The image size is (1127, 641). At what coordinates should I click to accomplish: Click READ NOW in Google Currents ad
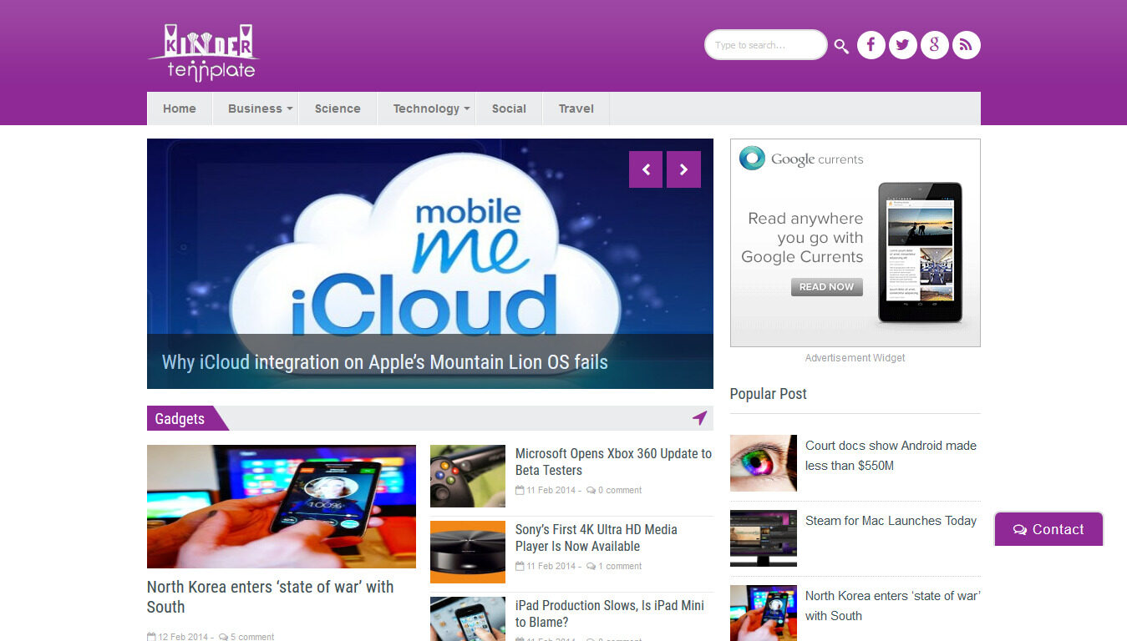826,287
